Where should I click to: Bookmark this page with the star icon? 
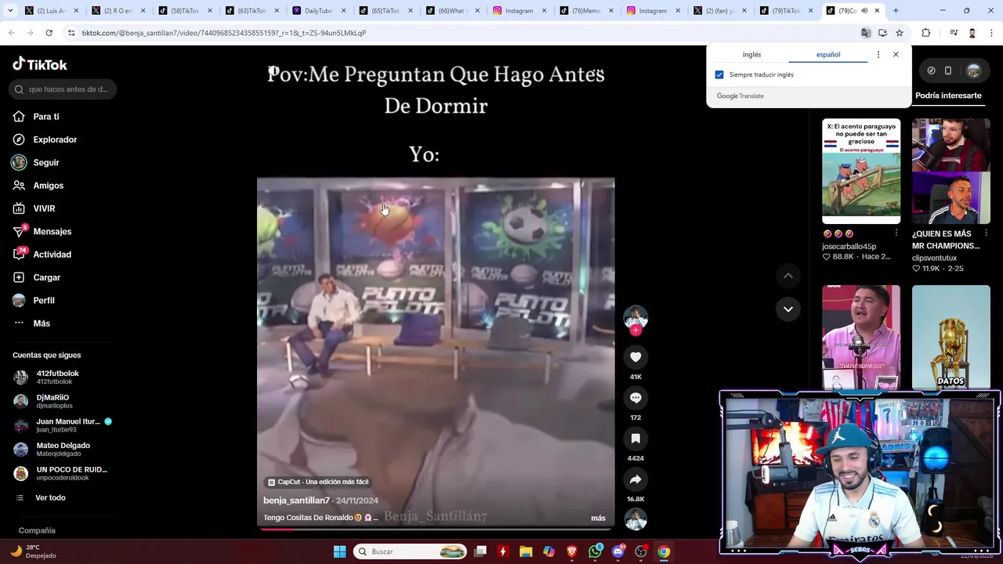[900, 33]
